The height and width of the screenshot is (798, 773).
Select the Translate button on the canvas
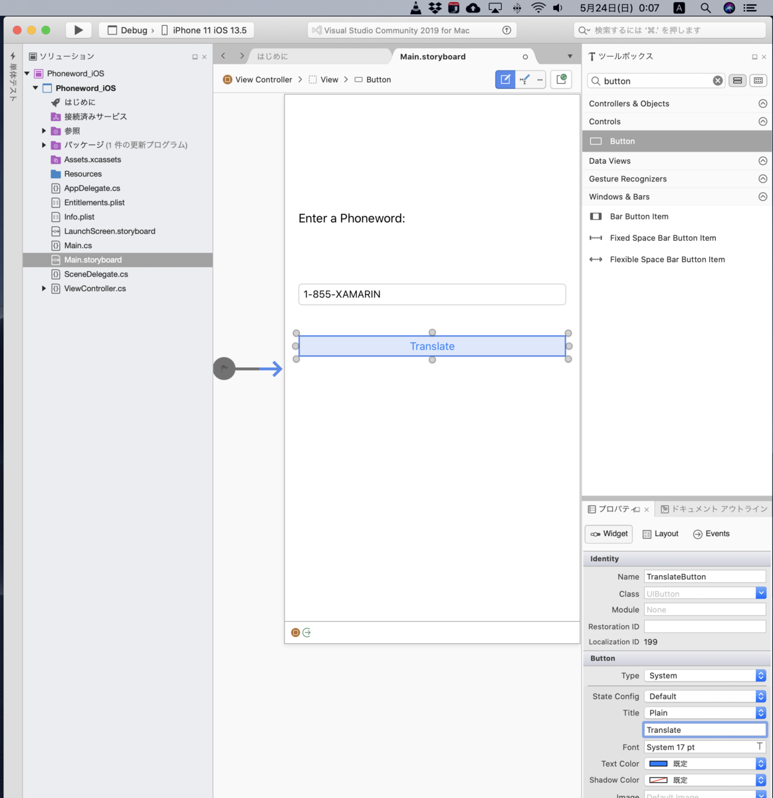[432, 346]
